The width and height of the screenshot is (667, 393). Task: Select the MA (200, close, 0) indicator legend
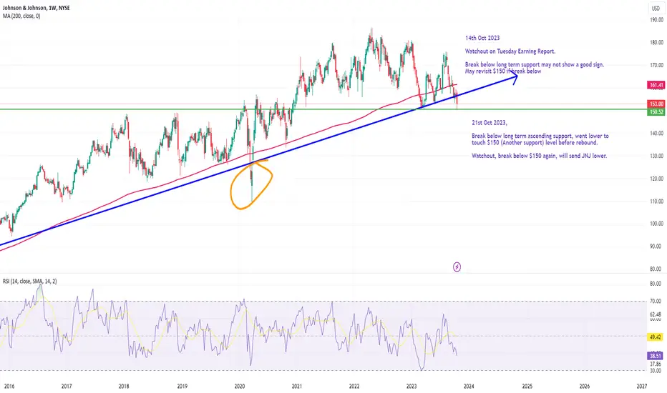[x=21, y=16]
